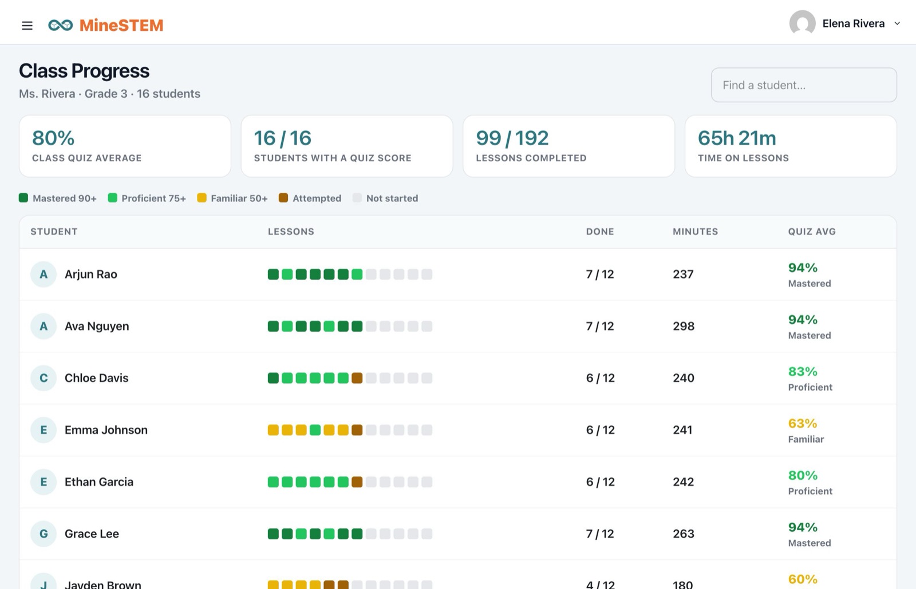Open Chloe Davis's student name
Screen dimensions: 916x589
click(97, 378)
